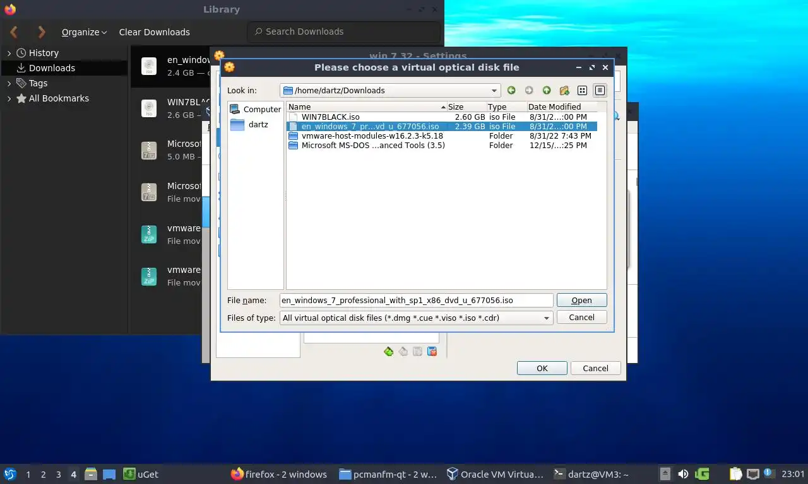808x484 pixels.
Task: Click OK in the Settings window
Action: pos(542,368)
